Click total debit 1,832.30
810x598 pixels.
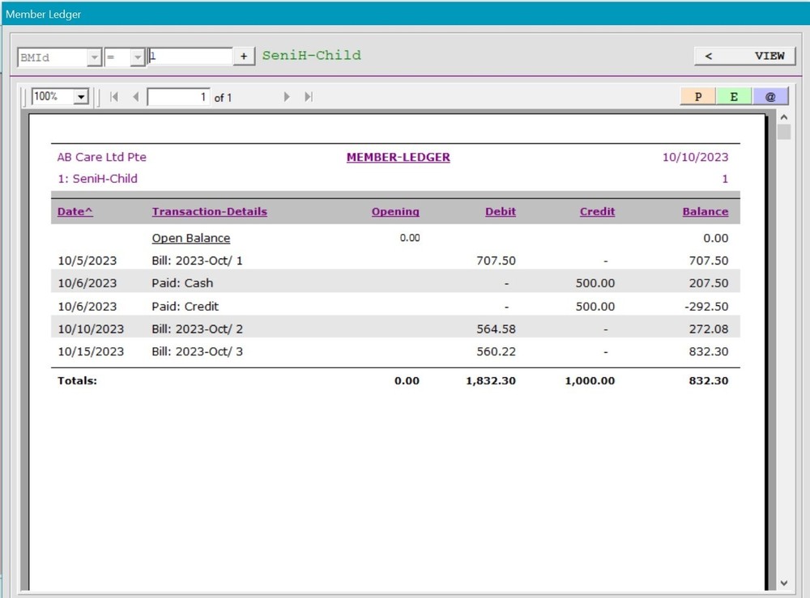pyautogui.click(x=491, y=381)
